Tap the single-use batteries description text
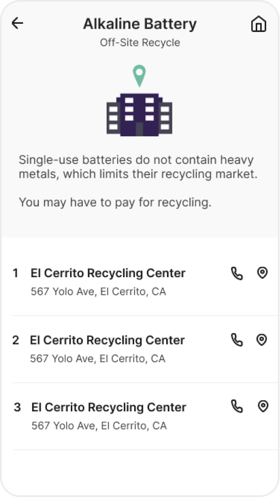 138,167
